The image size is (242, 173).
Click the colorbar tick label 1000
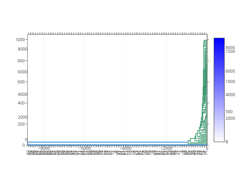(230, 82)
